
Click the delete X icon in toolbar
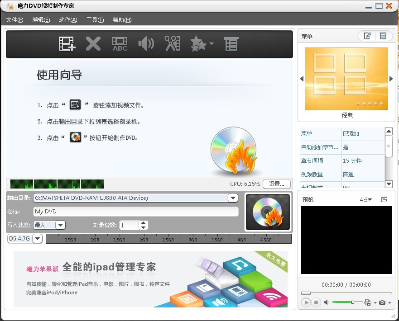[93, 44]
